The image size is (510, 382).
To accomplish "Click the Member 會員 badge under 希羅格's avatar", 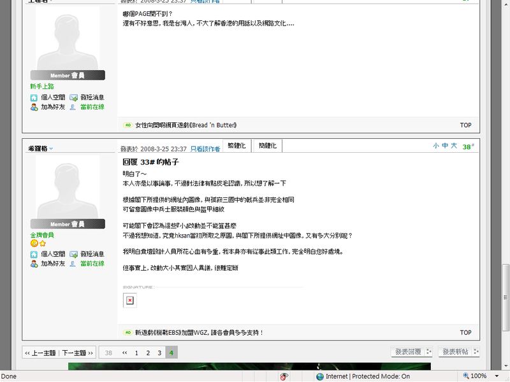I will click(68, 224).
